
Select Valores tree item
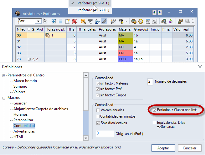coord(19,92)
